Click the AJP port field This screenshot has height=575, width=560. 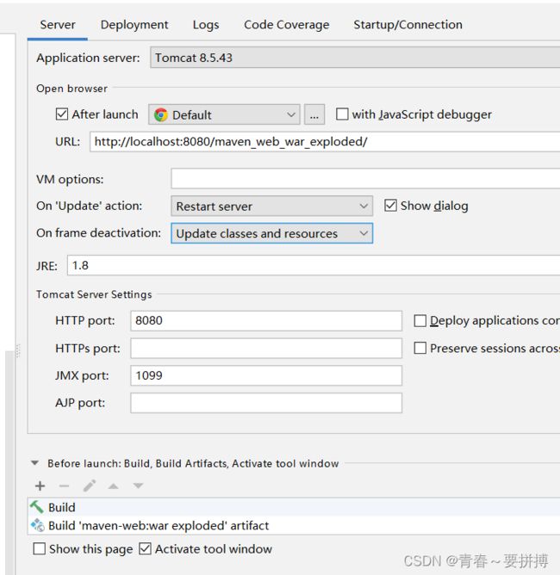pos(266,403)
